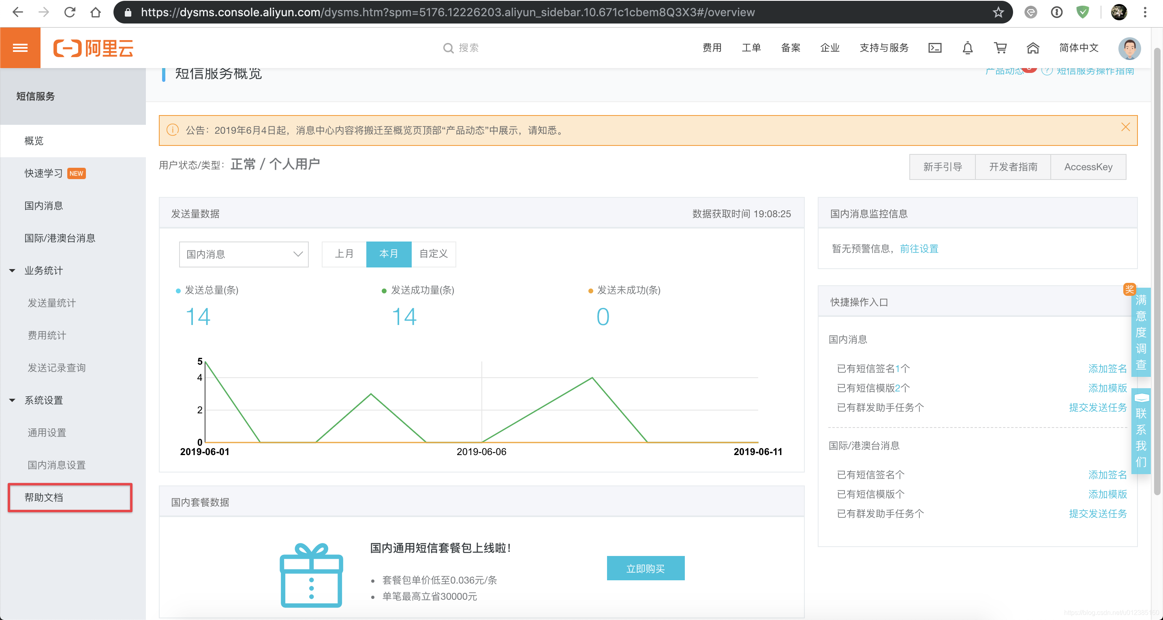The image size is (1163, 620).
Task: Collapse the 业务统计 section
Action: [12, 271]
